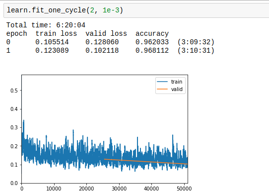The image size is (269, 194).
Task: Select the train loss value 0.123089
Action: point(52,51)
